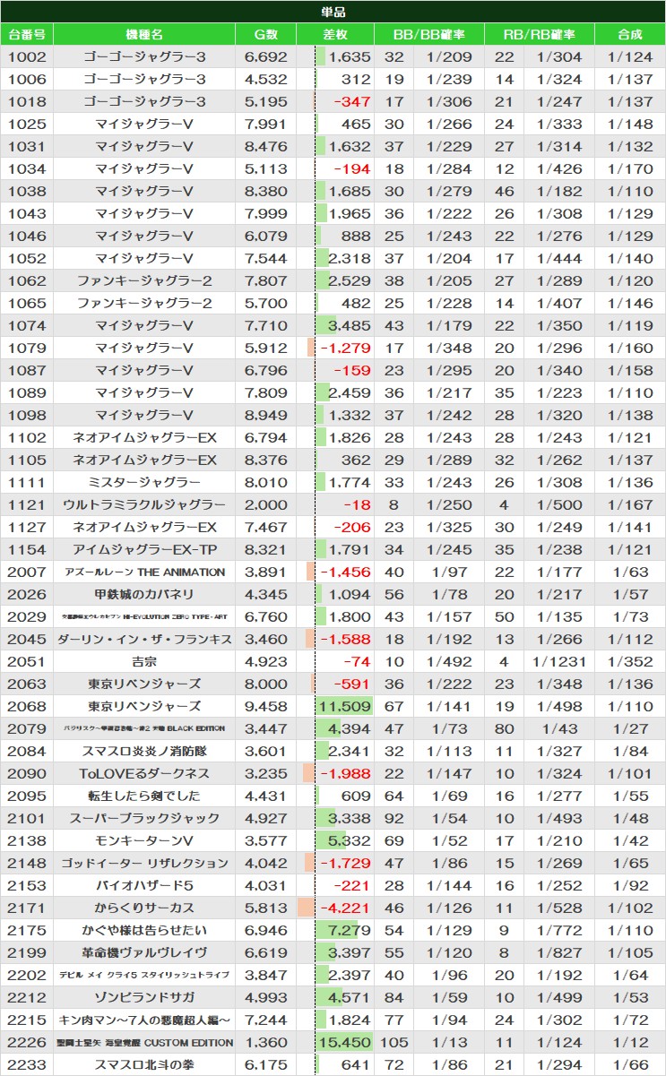
Task: Select the 1/352 combined probability
Action: 630,661
